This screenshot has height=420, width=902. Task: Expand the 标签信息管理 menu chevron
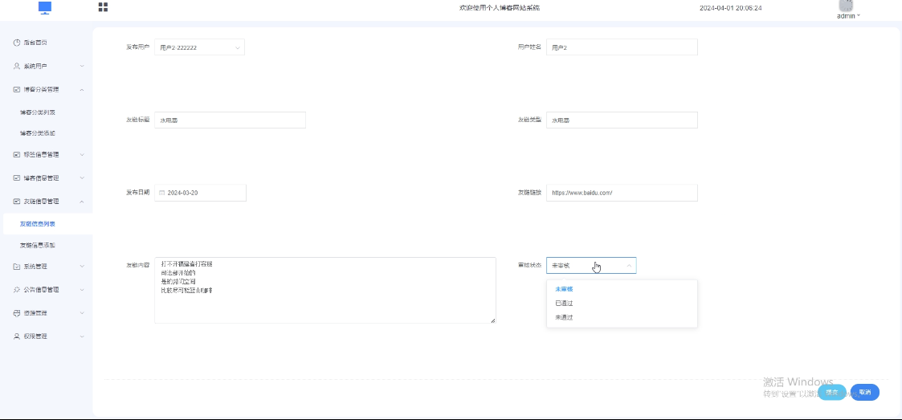82,155
